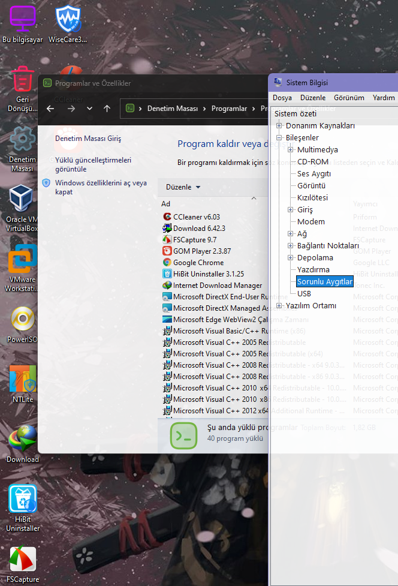Click the Programlar ve Özellikler title icon
Screen dimensions: 398x586
tap(47, 83)
